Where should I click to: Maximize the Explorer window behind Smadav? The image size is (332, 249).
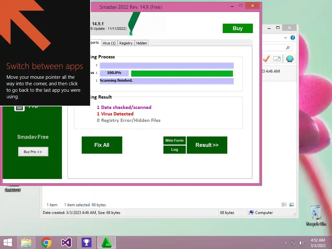[278, 28]
